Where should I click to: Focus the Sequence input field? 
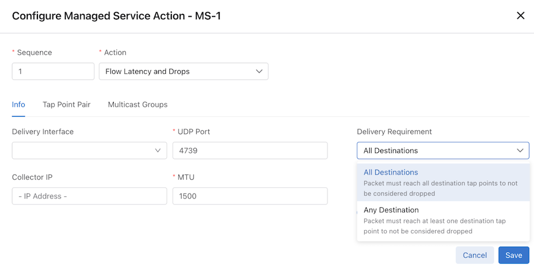click(x=53, y=71)
